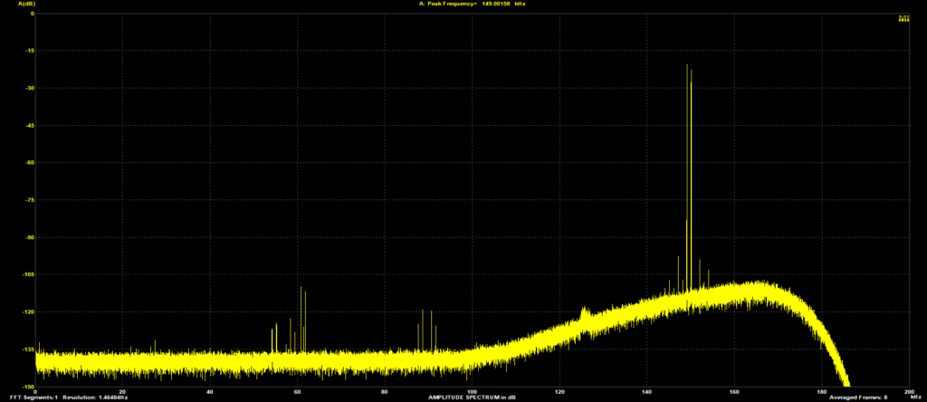Click the Averaged Frames: 8 indicator
927x402 pixels.
click(x=860, y=397)
